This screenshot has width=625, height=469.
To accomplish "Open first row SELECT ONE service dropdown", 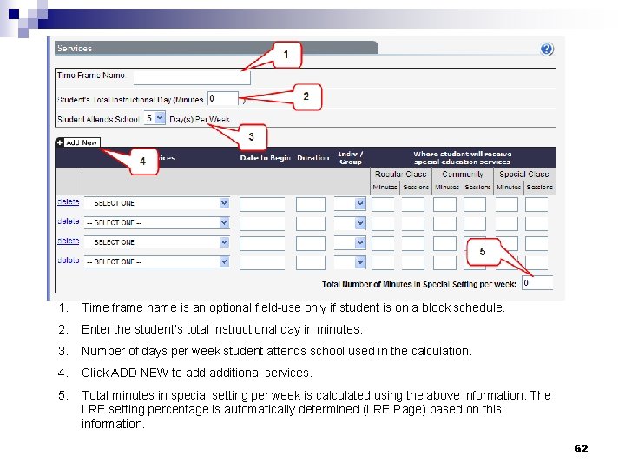I will click(x=157, y=203).
